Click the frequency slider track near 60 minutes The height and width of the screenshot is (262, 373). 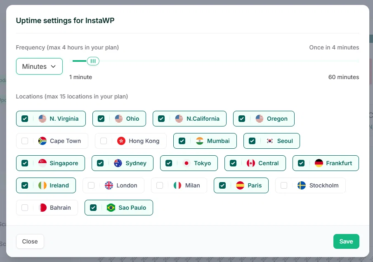357,61
